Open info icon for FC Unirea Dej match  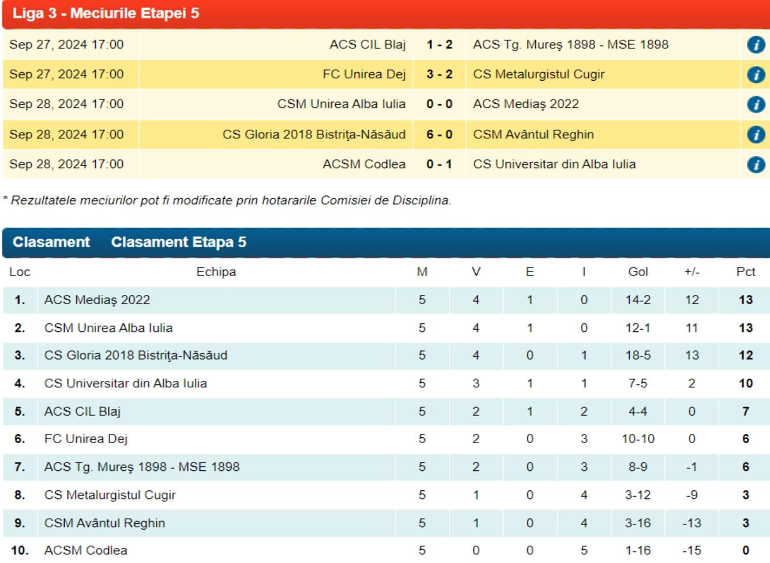756,74
